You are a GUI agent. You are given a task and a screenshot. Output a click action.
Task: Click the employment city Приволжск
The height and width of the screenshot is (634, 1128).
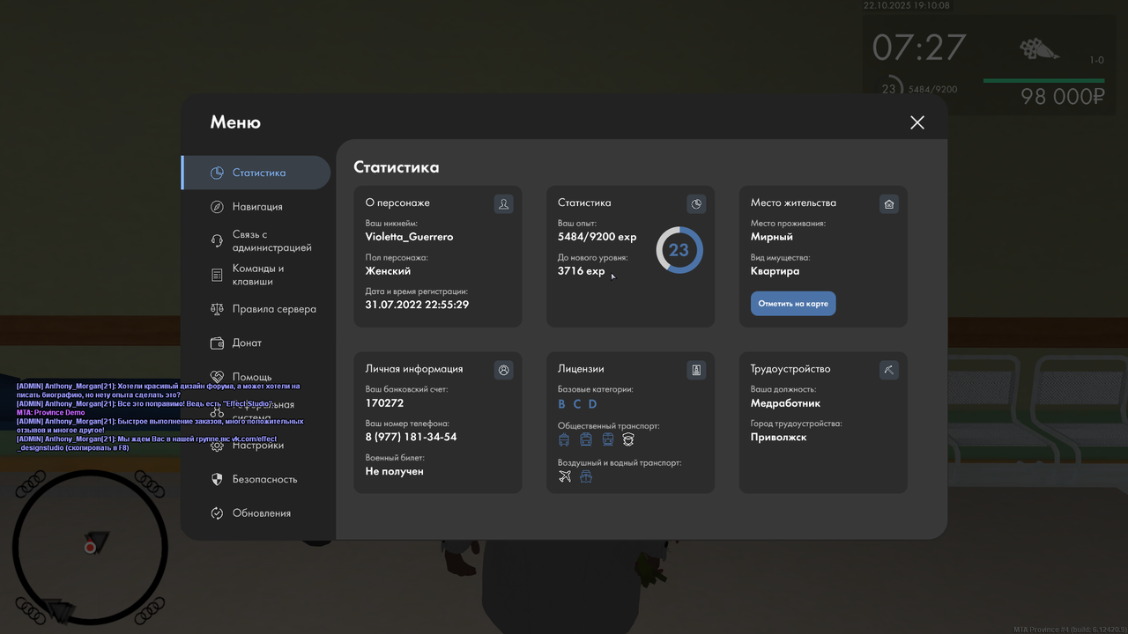pyautogui.click(x=779, y=437)
